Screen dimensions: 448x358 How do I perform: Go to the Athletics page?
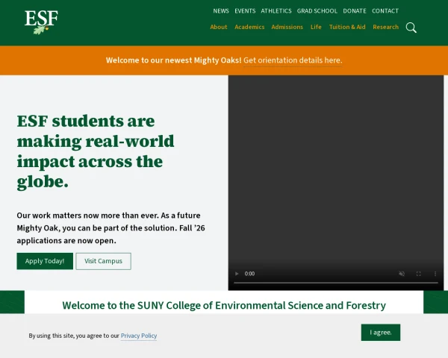276,11
